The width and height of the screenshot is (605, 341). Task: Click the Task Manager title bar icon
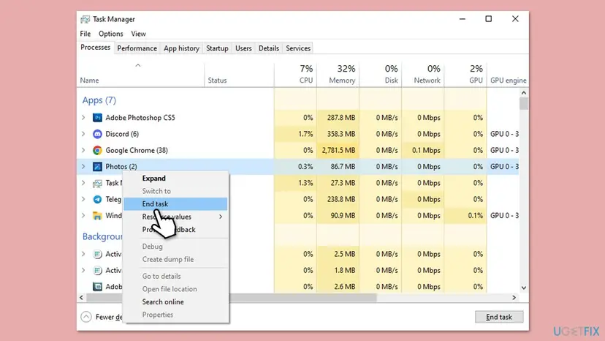85,19
